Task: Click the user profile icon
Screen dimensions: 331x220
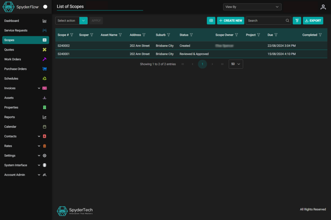Action: [323, 7]
